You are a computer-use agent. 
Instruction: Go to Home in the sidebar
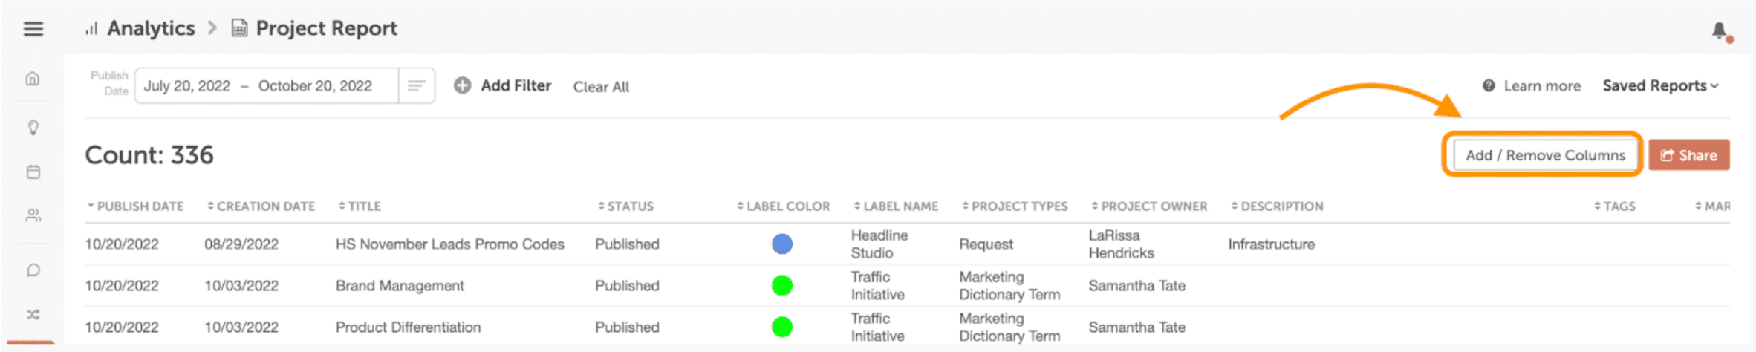pos(33,78)
